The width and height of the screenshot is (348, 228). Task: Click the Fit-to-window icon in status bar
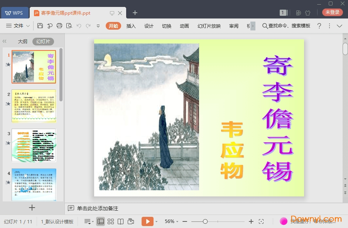262,221
